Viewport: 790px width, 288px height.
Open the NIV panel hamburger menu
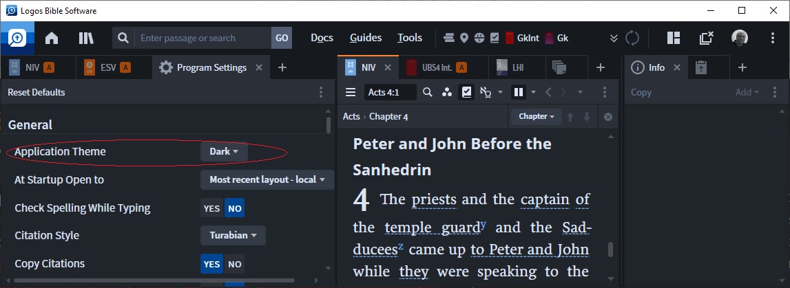point(351,92)
